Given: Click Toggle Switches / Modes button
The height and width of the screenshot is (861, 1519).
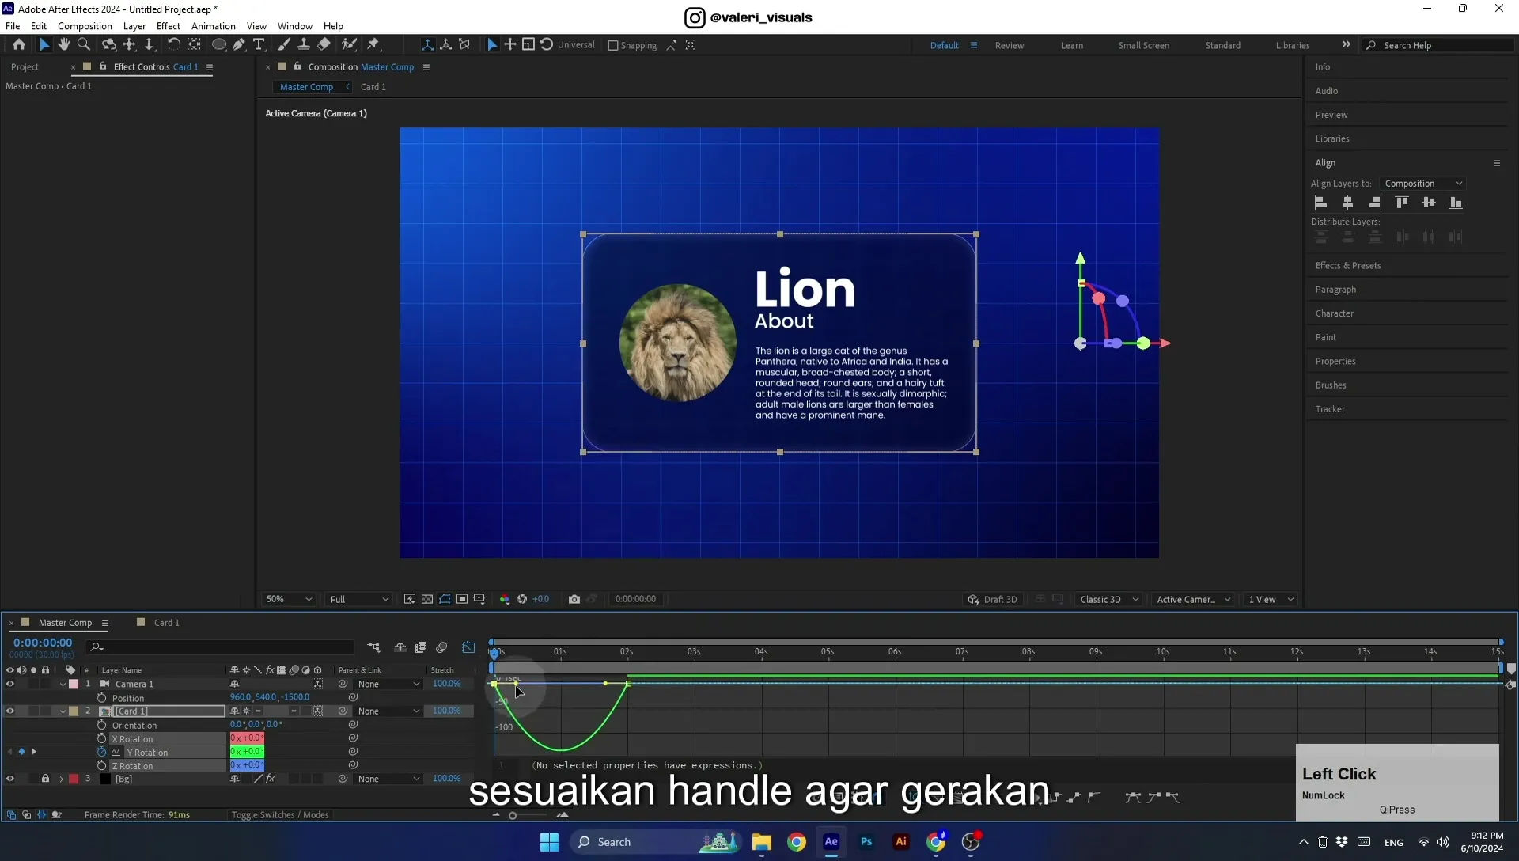Looking at the screenshot, I should pos(280,814).
